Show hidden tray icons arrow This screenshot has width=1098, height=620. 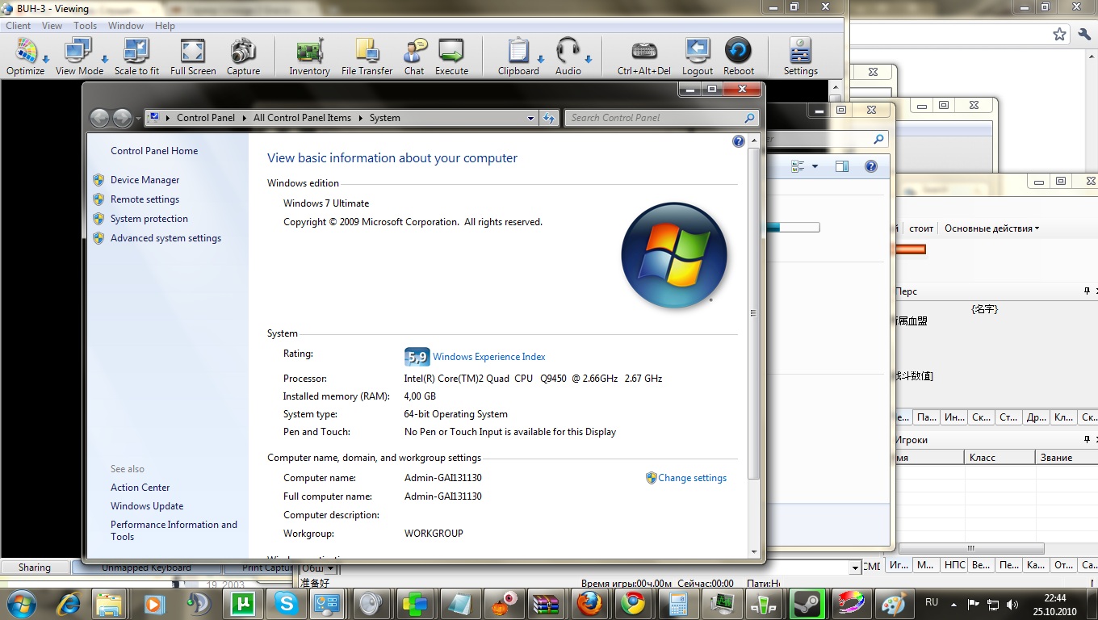(x=955, y=603)
